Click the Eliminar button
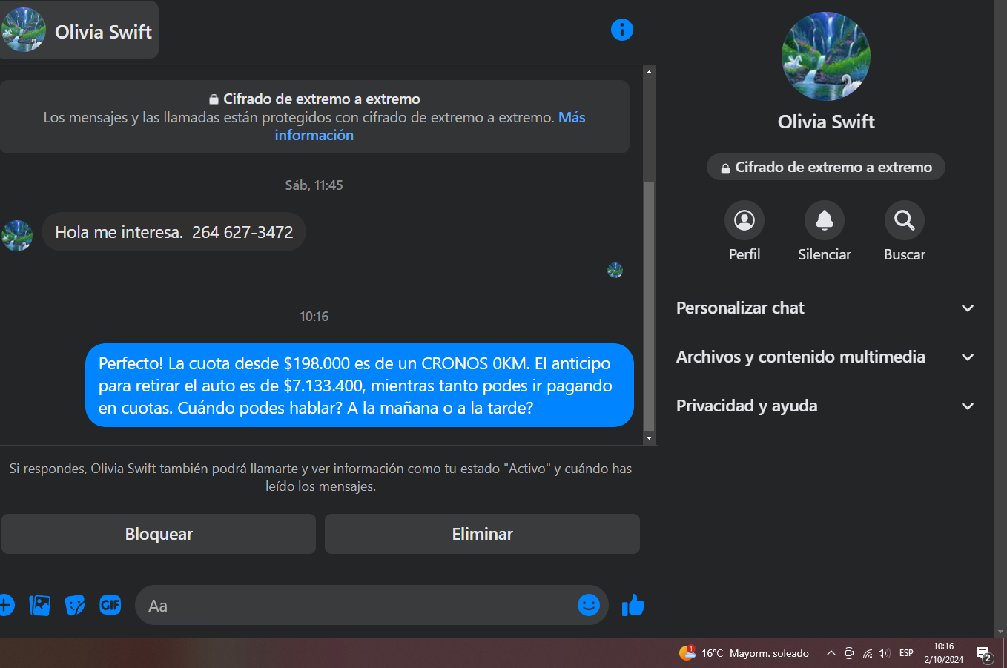The image size is (1007, 668). pyautogui.click(x=482, y=534)
